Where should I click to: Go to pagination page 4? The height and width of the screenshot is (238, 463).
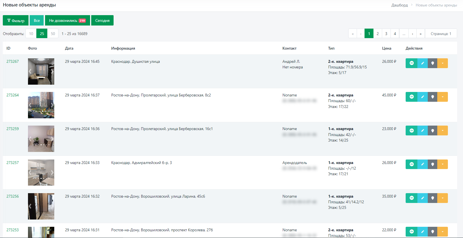pos(395,34)
